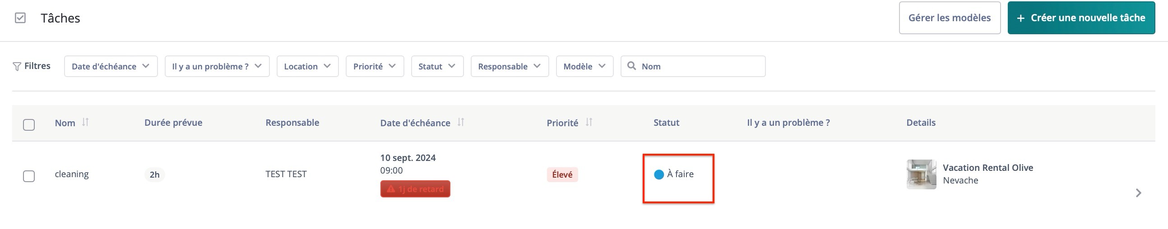Image resolution: width=1168 pixels, height=229 pixels.
Task: Open the Date d'échéance filter dropdown
Action: (111, 67)
